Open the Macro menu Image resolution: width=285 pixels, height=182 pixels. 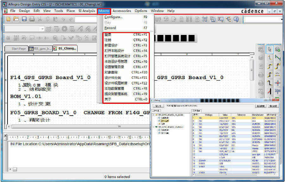pyautogui.click(x=104, y=11)
